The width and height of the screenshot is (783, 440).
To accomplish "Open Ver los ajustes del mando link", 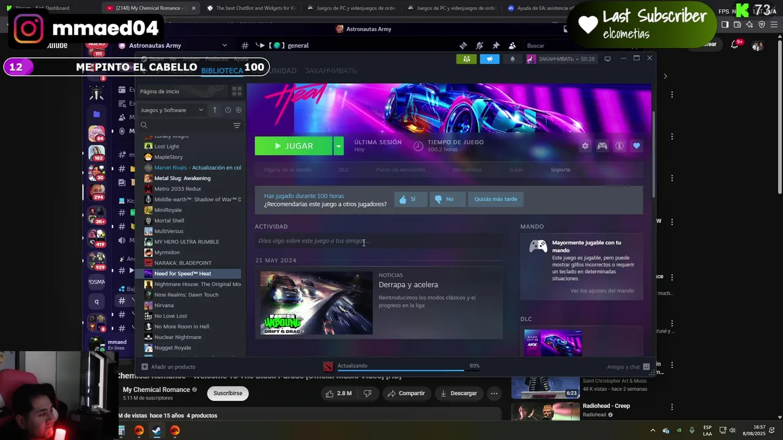I will tap(602, 291).
